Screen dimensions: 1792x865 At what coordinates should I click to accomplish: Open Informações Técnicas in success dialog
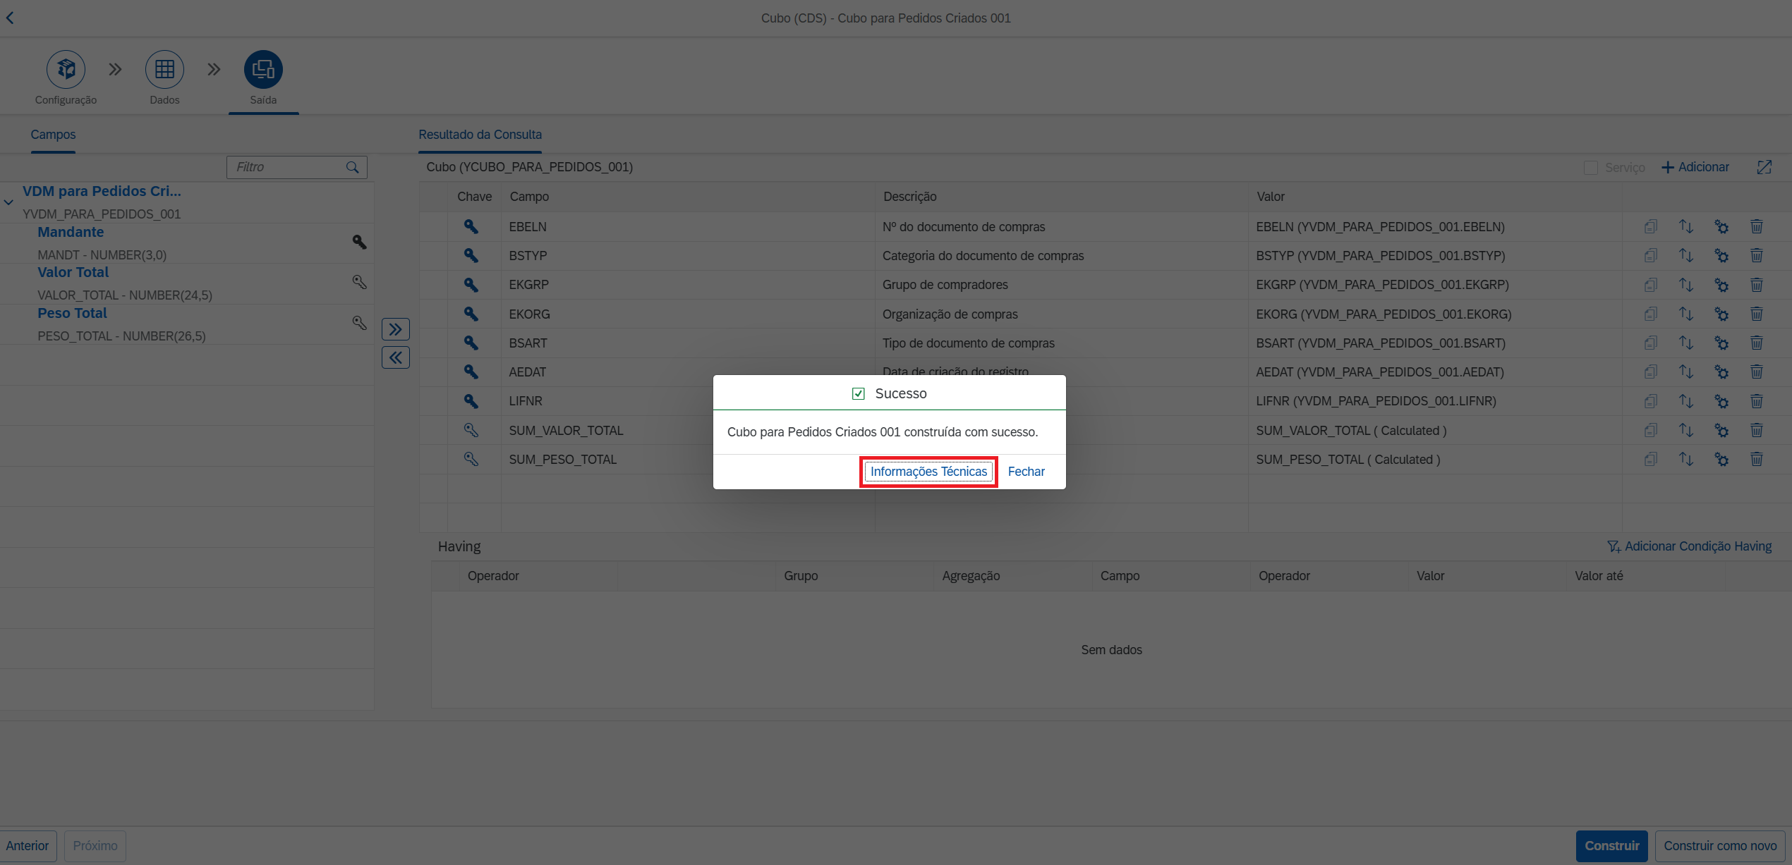[928, 472]
